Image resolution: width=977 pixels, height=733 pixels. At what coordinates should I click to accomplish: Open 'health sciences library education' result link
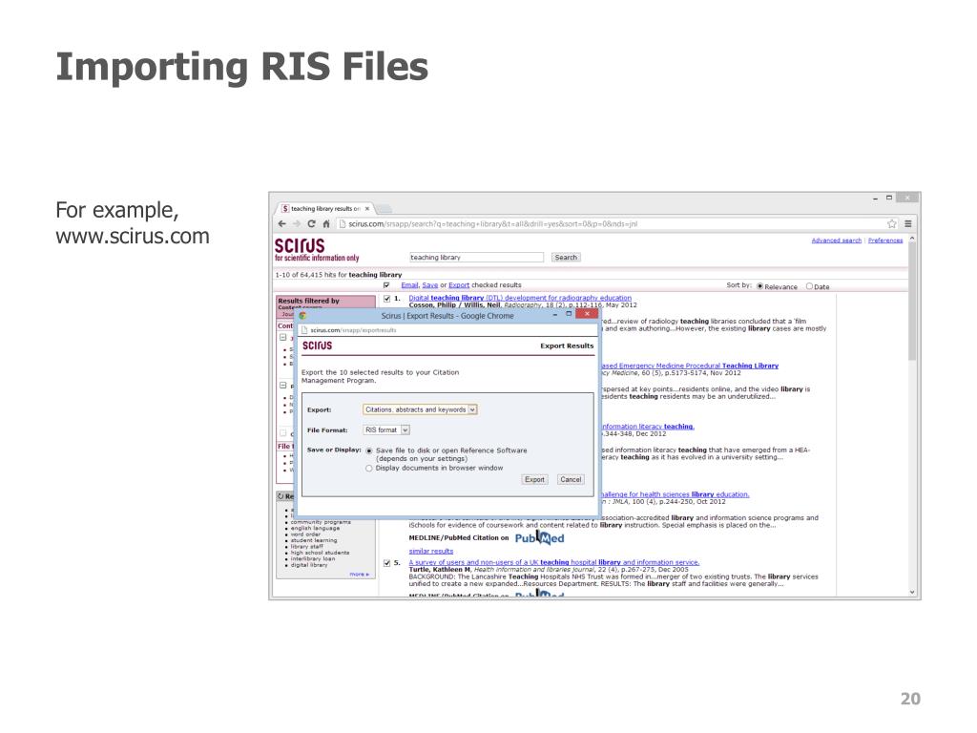675,494
